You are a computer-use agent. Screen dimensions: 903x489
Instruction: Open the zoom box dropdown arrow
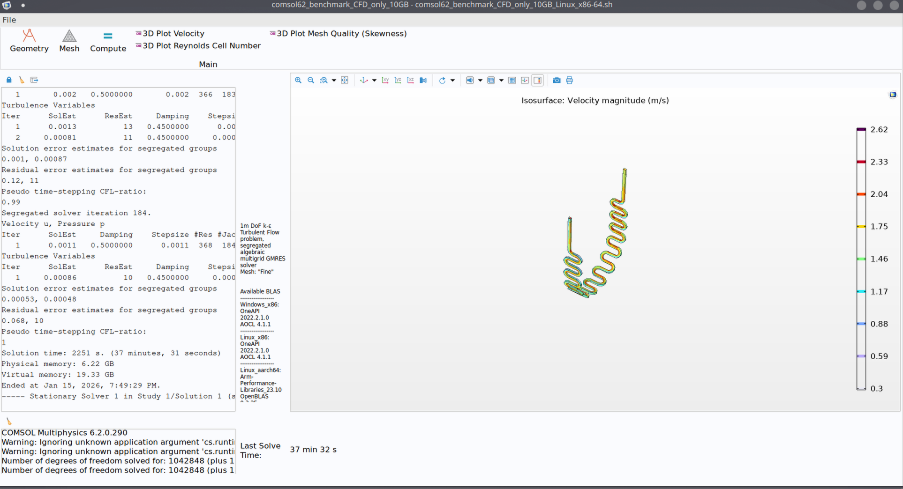click(334, 81)
